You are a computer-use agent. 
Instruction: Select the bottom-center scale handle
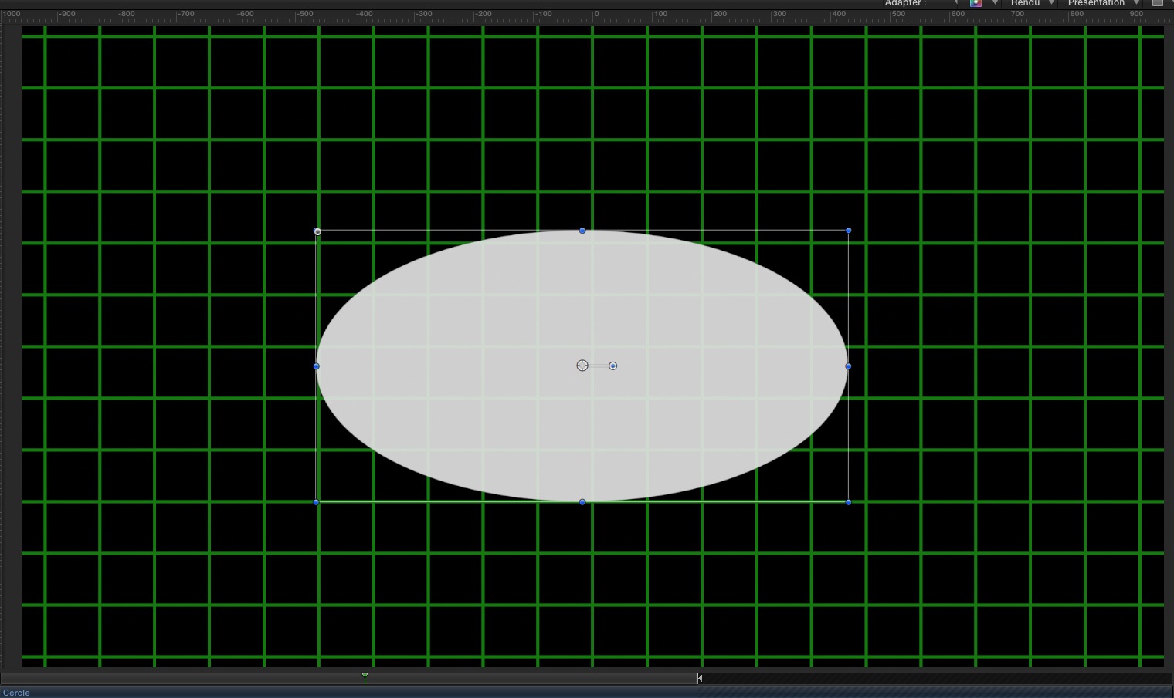point(582,502)
